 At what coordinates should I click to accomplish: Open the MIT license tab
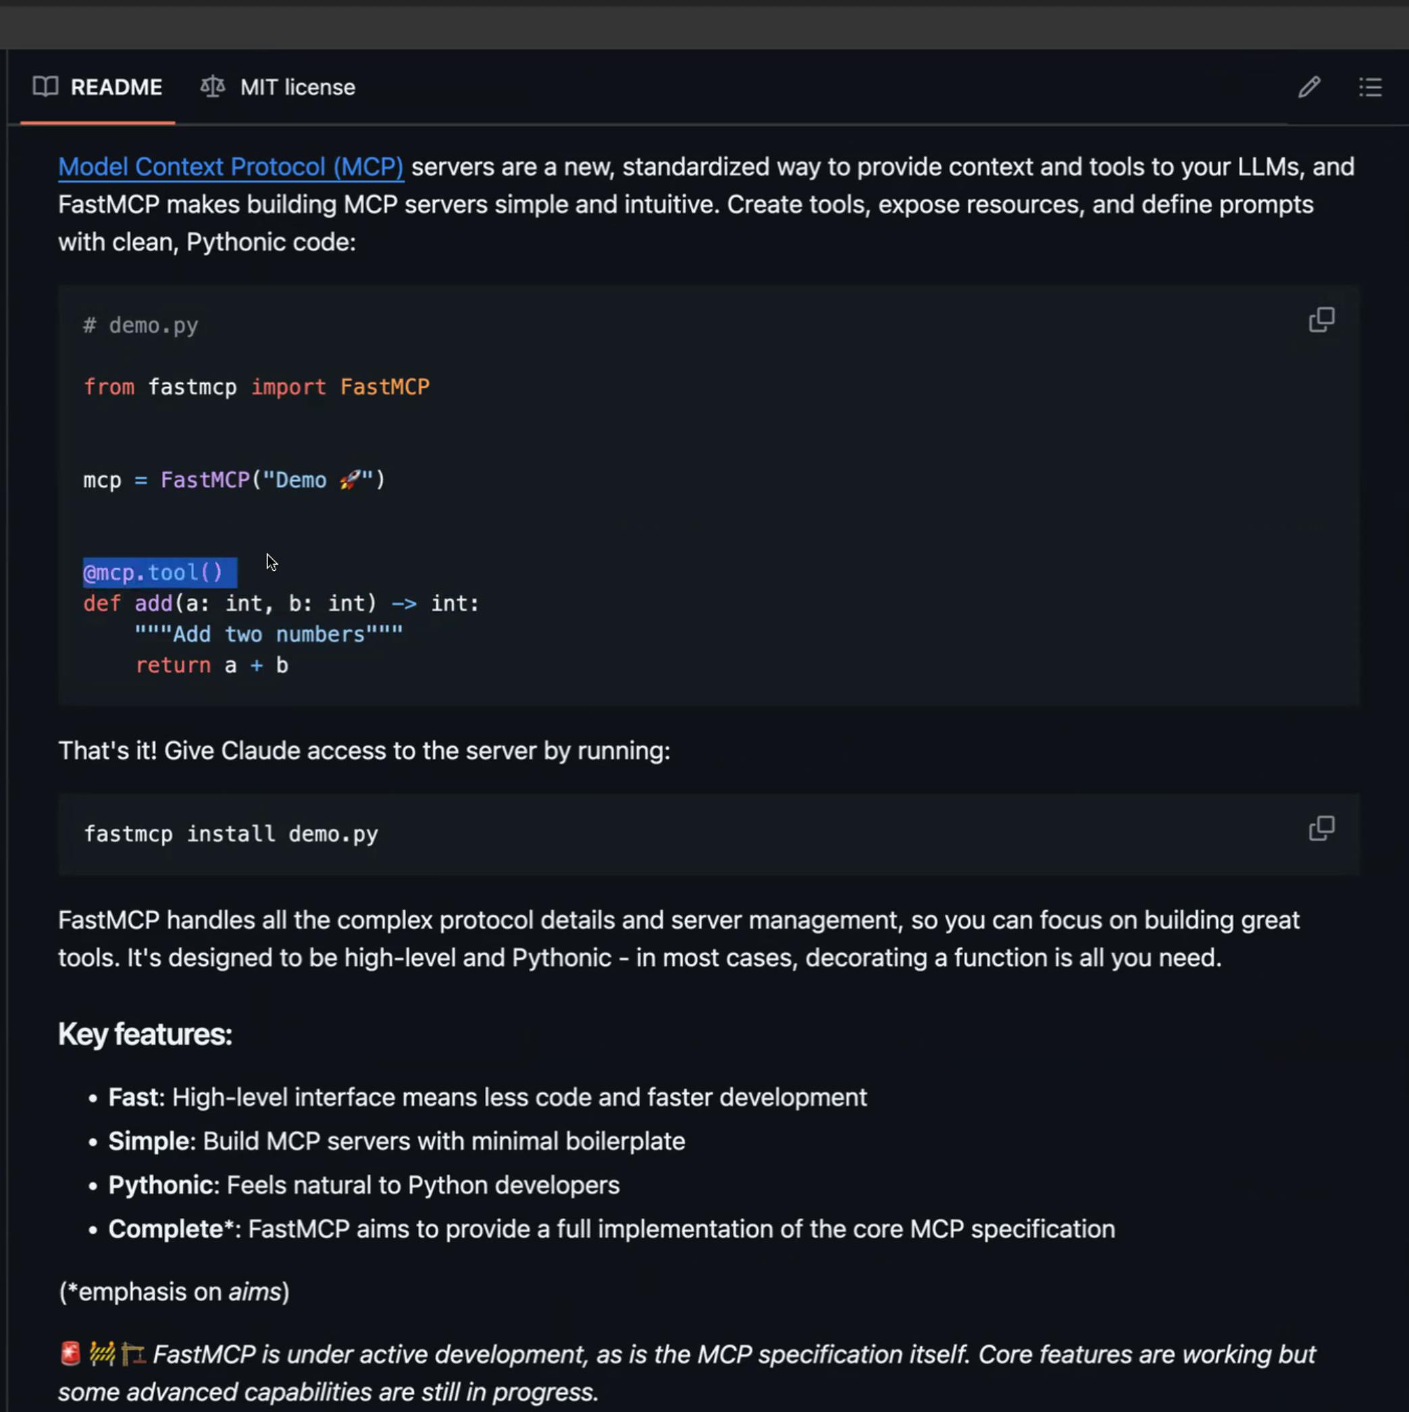tap(297, 88)
